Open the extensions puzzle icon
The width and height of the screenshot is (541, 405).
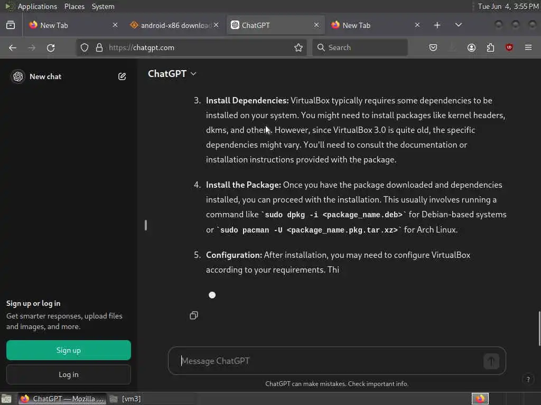(490, 47)
